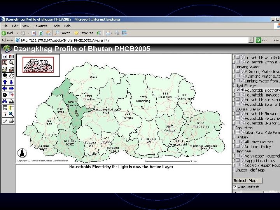Open the Mail toolbar dropdown arrow
The width and height of the screenshot is (280, 210).
tap(112, 33)
